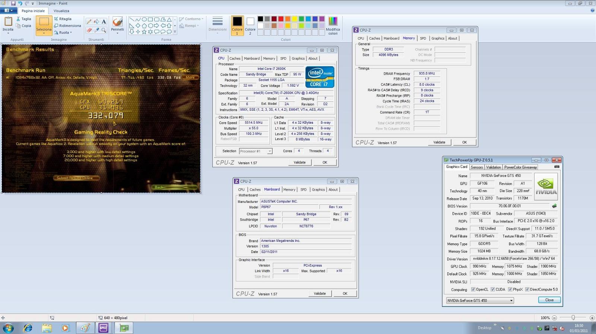The width and height of the screenshot is (596, 334).
Task: Select the red color swatch
Action: (281, 19)
